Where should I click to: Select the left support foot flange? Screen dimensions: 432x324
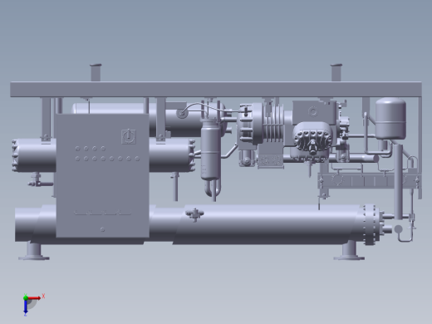(x=34, y=258)
